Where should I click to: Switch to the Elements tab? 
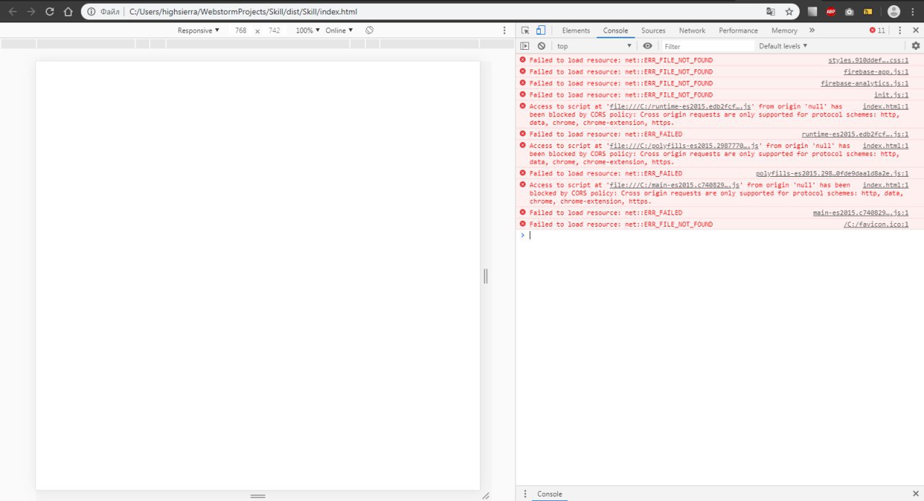pyautogui.click(x=576, y=30)
